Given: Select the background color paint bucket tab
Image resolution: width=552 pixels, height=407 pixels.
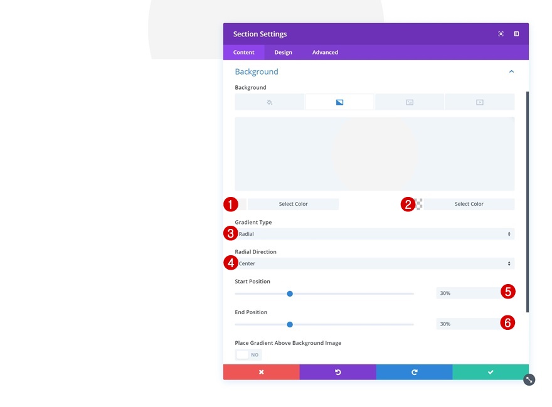Looking at the screenshot, I should (x=269, y=102).
